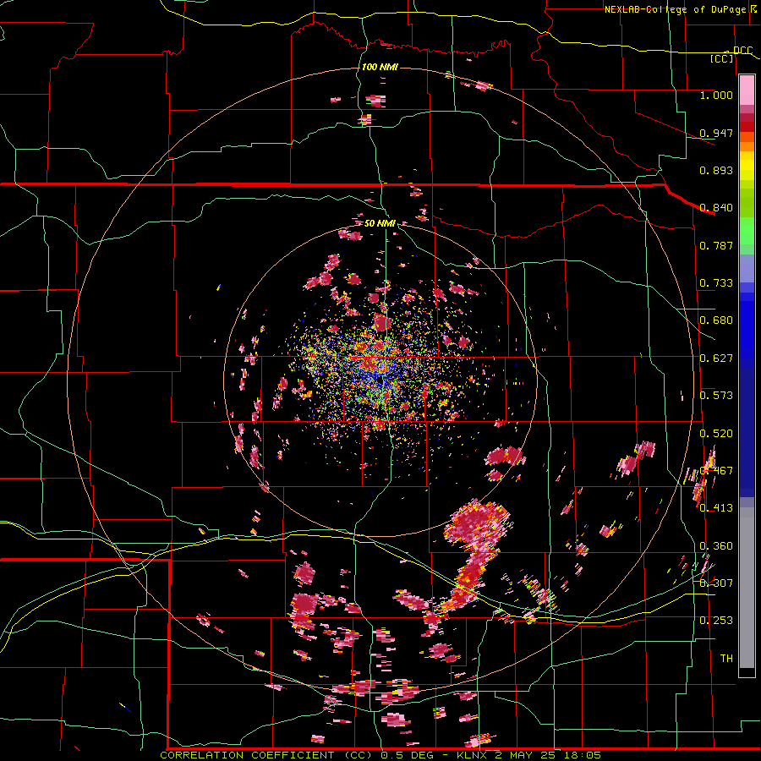
Task: Click the TH label at legend bottom
Action: point(726,659)
